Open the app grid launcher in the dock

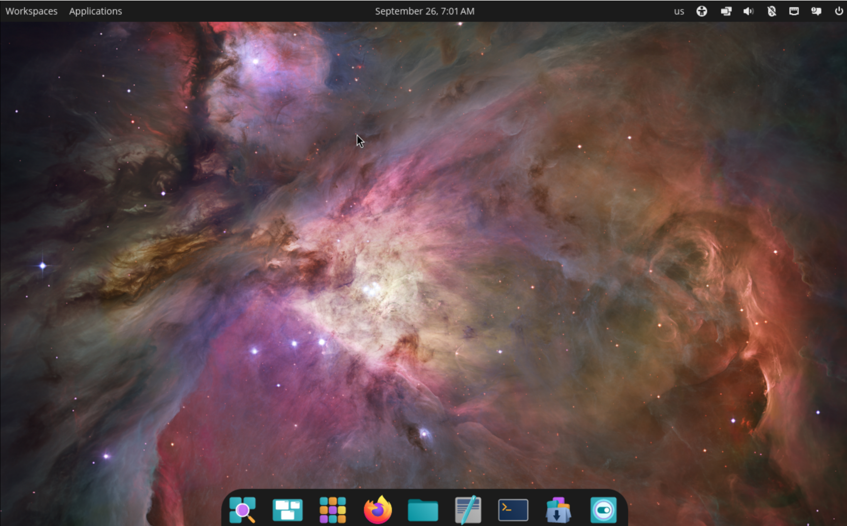point(333,509)
